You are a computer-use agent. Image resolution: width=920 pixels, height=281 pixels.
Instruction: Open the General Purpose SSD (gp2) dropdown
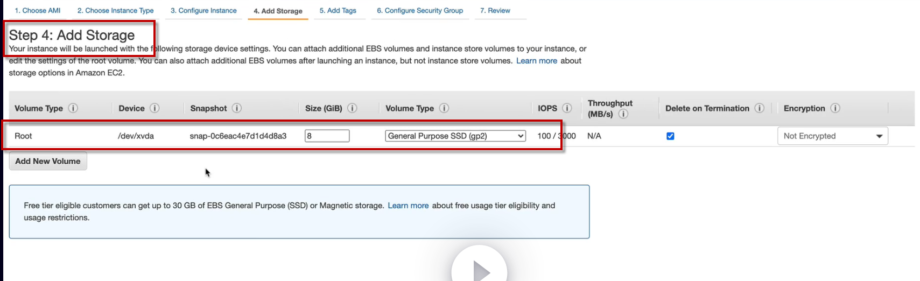tap(455, 136)
